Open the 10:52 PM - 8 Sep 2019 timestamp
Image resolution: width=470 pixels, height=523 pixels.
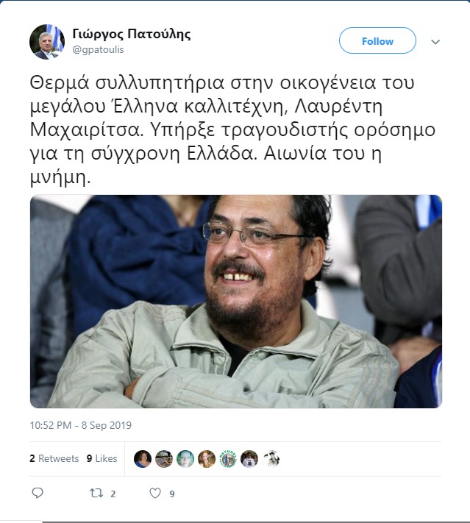[x=81, y=425]
